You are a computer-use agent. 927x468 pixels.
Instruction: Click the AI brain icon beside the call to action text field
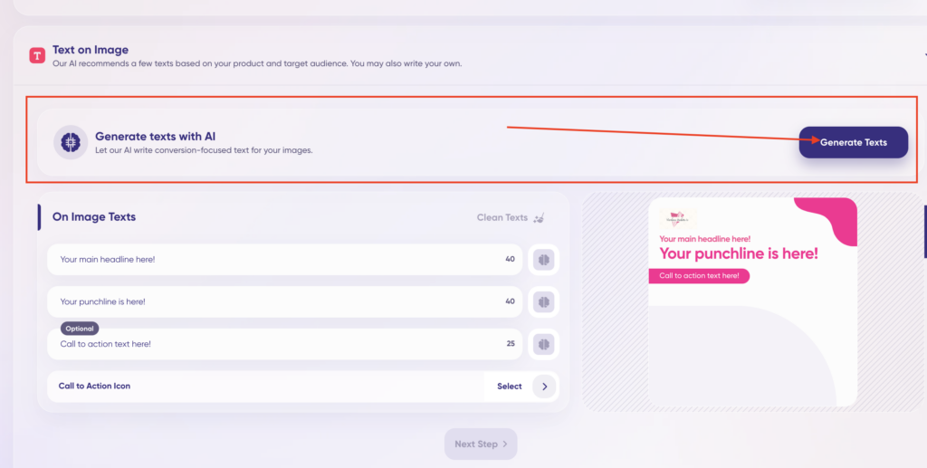coord(543,344)
